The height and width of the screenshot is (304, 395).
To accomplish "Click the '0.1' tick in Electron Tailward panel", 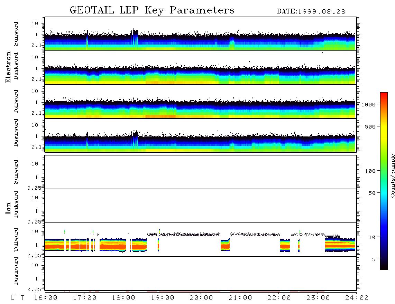I will pyautogui.click(x=36, y=113).
